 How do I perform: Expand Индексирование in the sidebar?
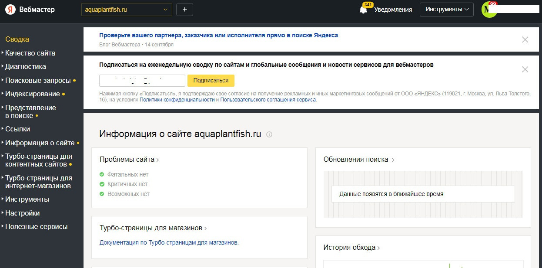point(33,94)
